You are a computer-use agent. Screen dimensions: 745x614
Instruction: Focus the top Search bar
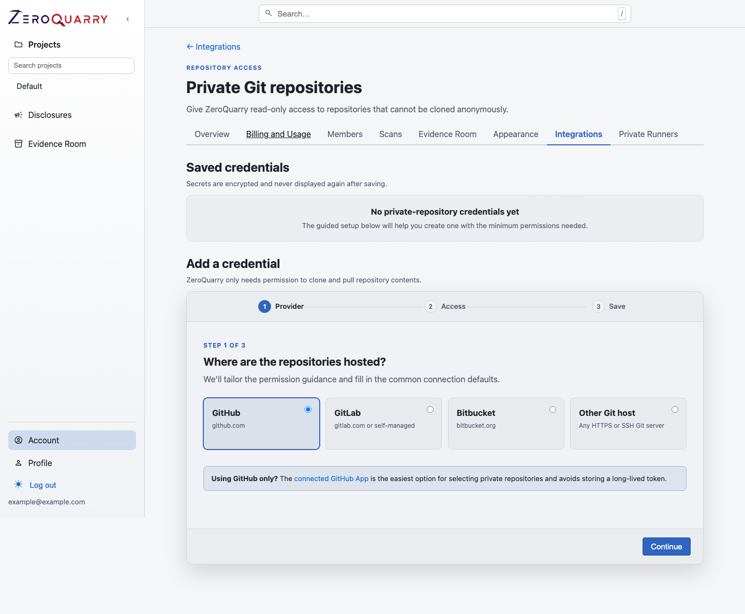click(445, 14)
